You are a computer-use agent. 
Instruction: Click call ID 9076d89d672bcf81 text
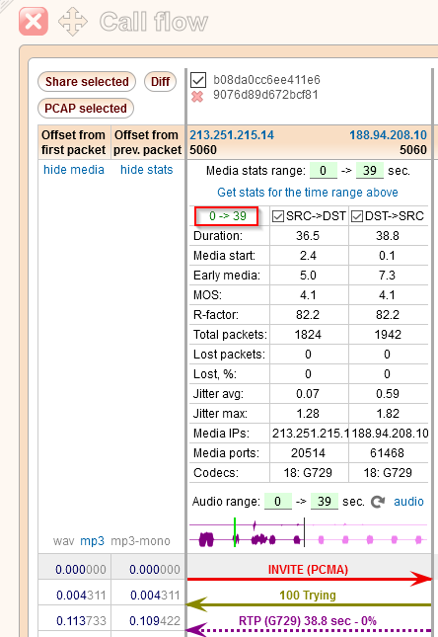(266, 95)
